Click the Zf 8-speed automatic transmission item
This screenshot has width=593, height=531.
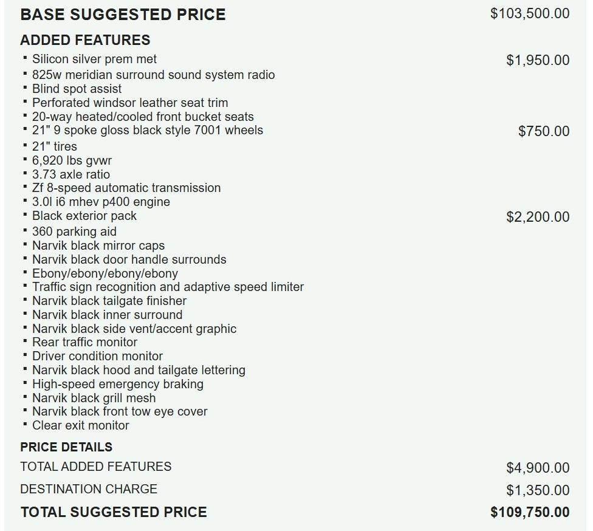(x=126, y=188)
